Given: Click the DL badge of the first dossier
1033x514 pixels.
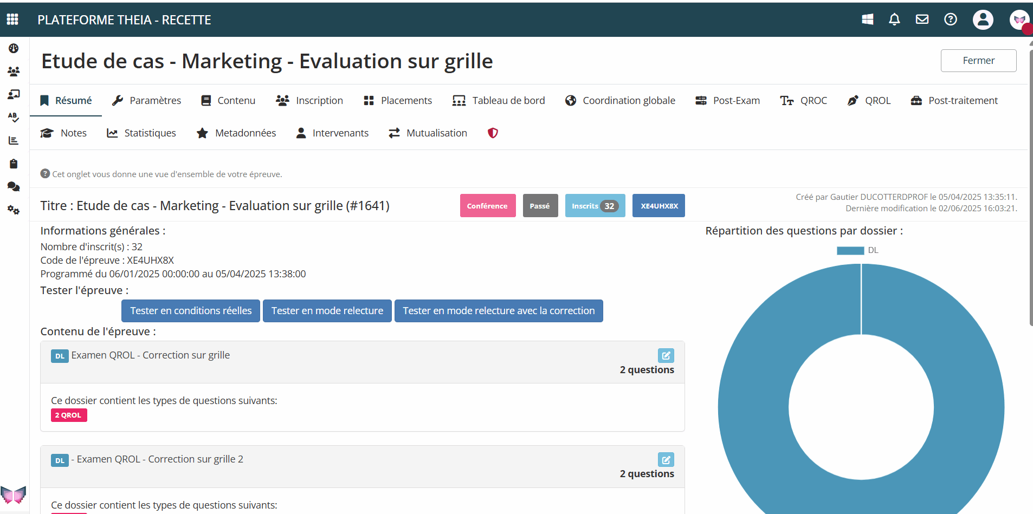Looking at the screenshot, I should (60, 356).
